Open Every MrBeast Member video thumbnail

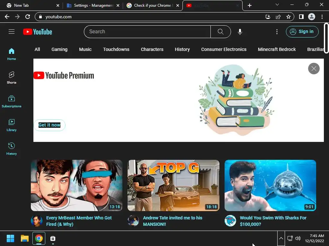pos(76,185)
